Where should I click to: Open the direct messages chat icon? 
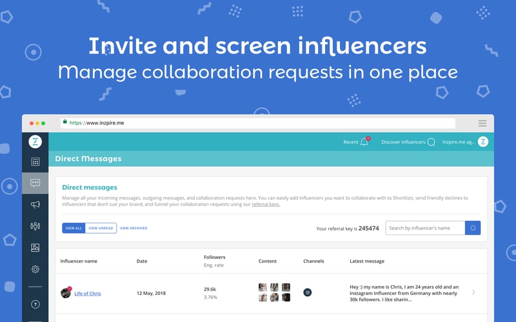tap(35, 183)
